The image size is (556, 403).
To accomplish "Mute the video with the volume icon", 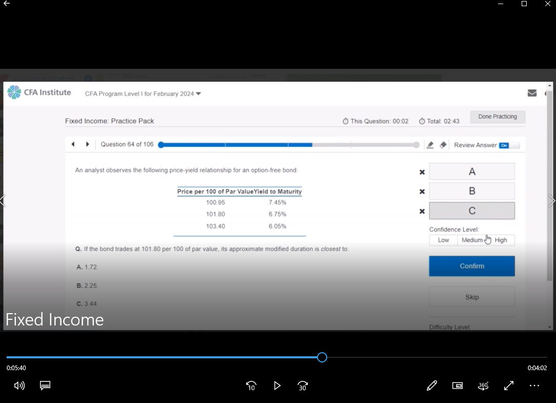I will [19, 386].
